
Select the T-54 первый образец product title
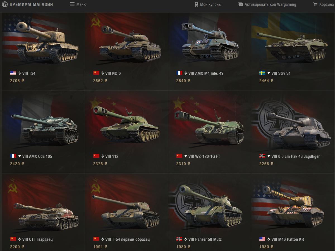128,239
